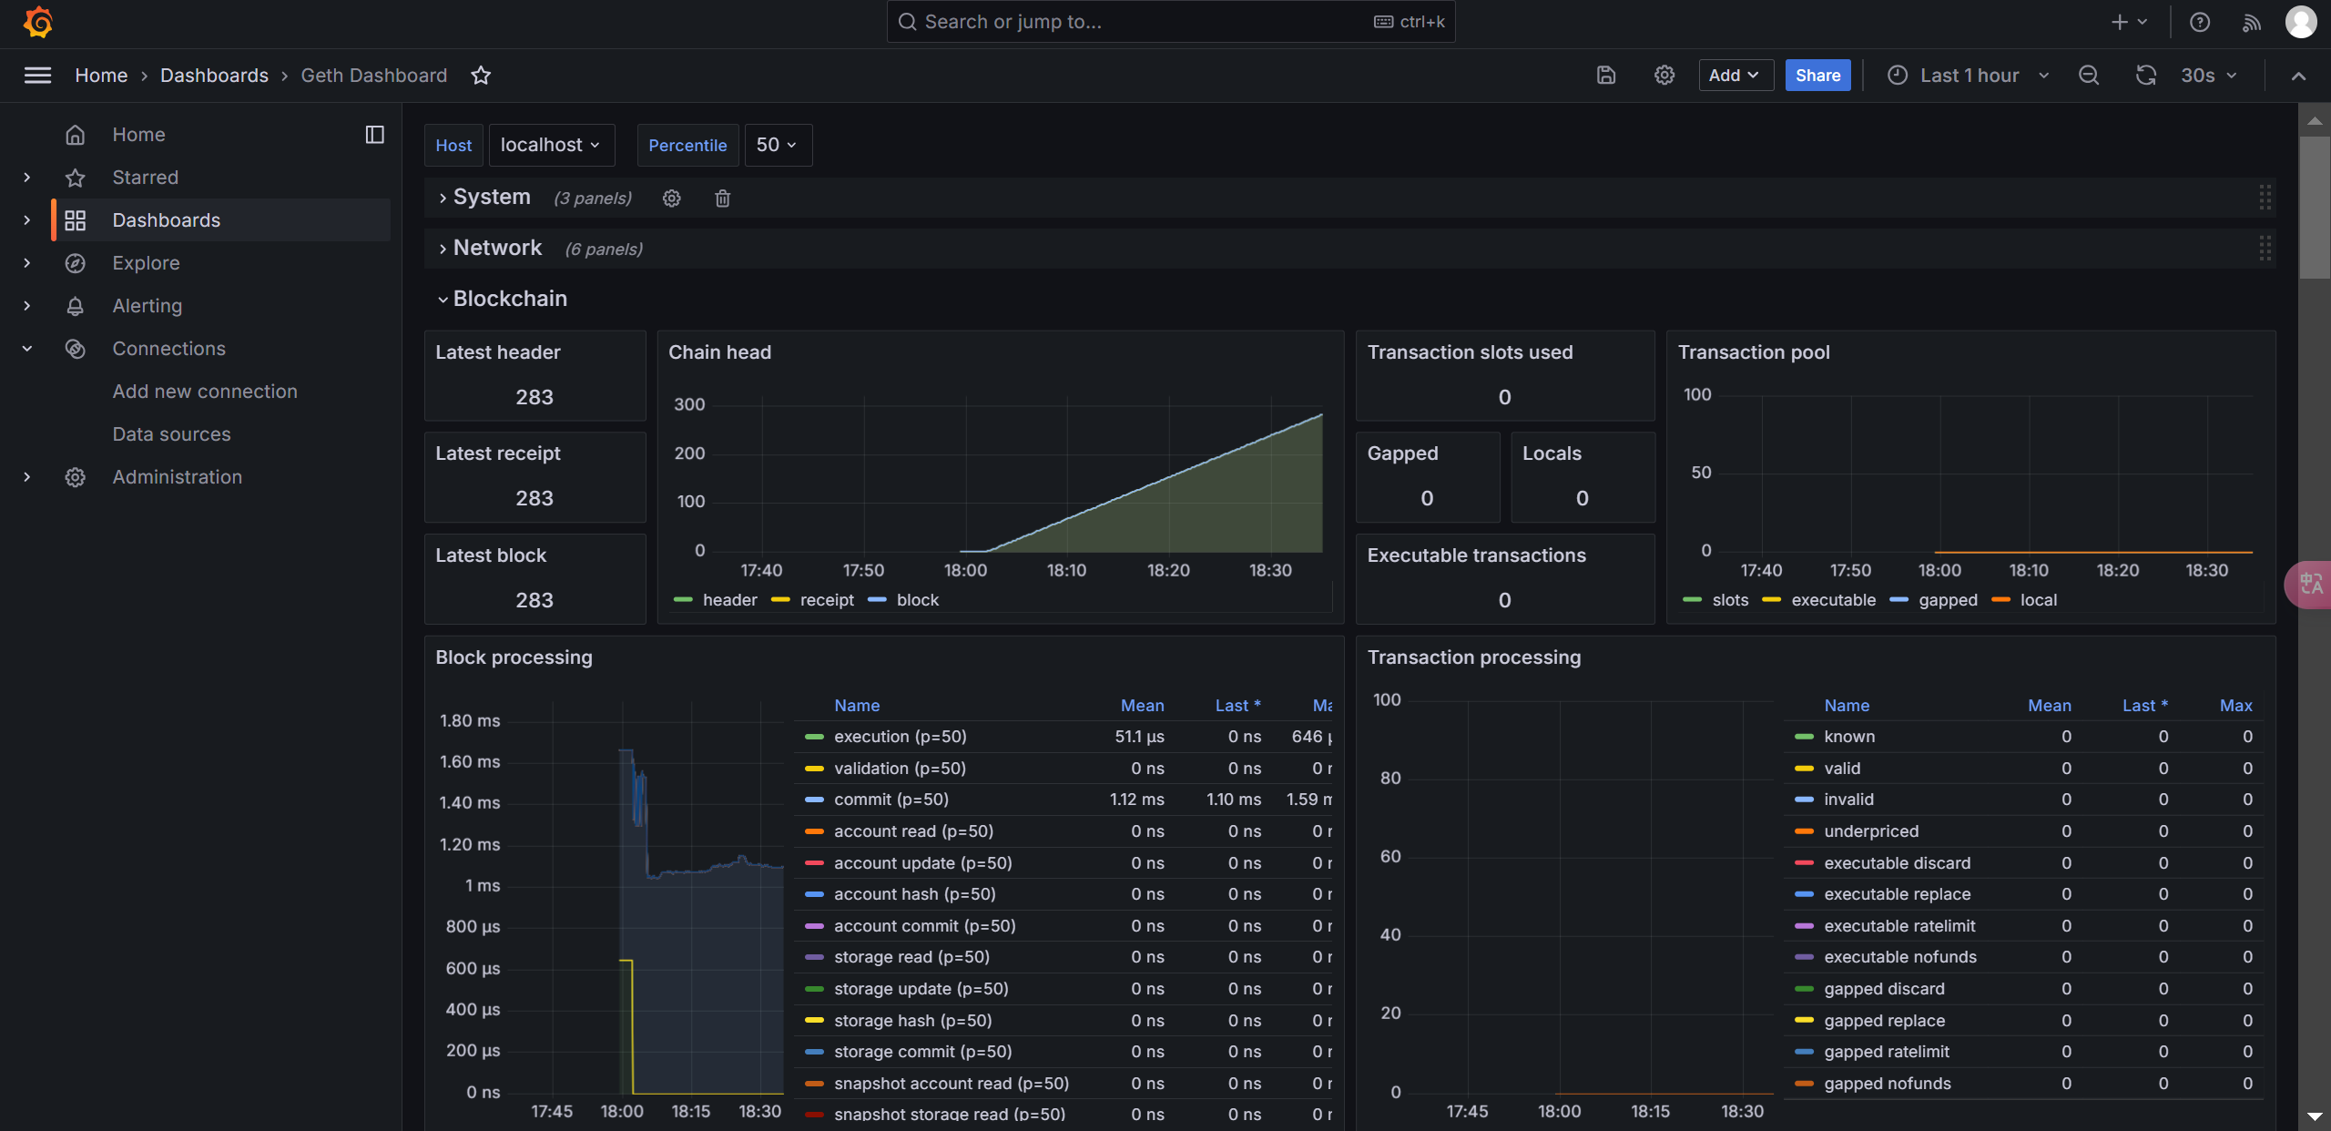
Task: Open dashboard settings gear in toolbar
Action: 1664,76
